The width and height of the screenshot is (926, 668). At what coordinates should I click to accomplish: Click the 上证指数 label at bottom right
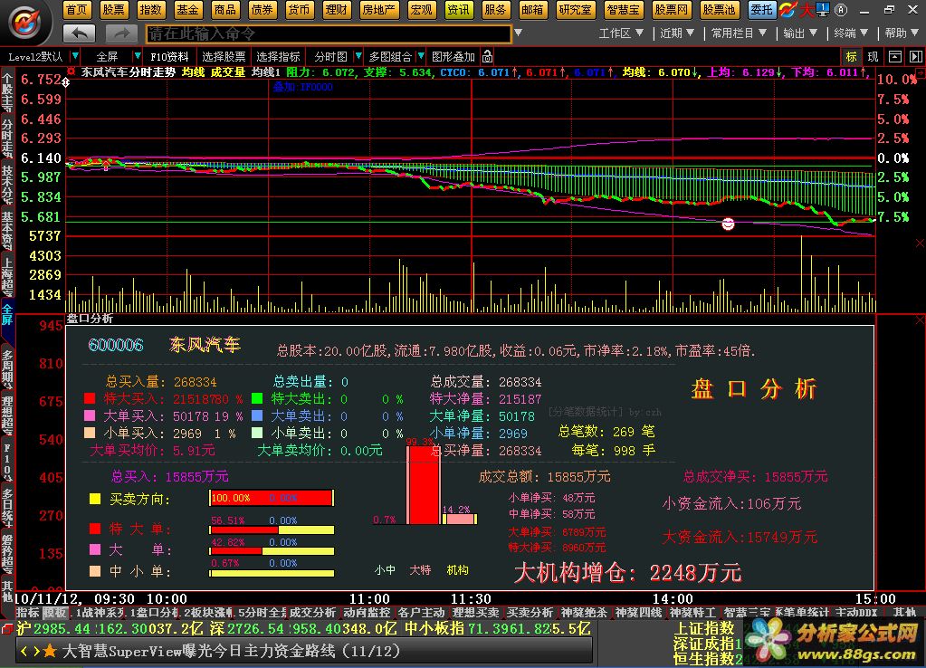pos(704,628)
